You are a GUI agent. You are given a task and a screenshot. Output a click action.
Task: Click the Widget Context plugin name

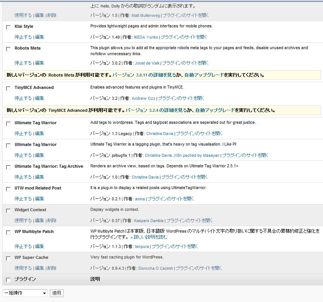click(30, 210)
